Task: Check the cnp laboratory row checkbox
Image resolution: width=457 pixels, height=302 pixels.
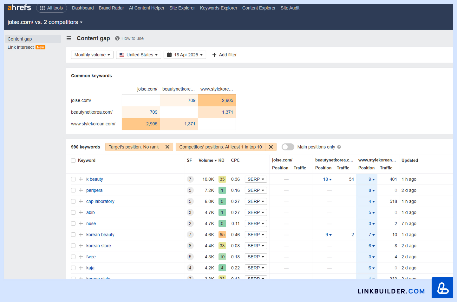Action: pyautogui.click(x=73, y=201)
